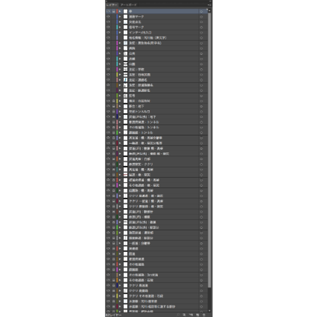The height and width of the screenshot is (317, 317).
Task: Click target circle of ククリ 高速道 layer
Action: point(201,285)
